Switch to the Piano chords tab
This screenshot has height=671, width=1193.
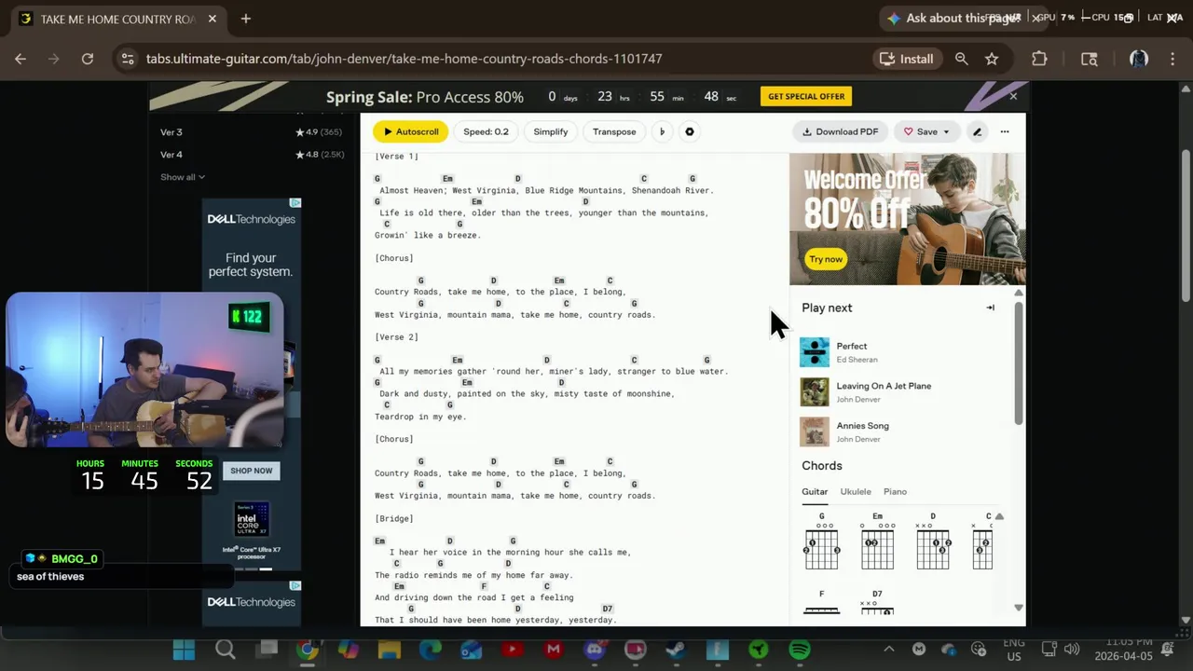[x=895, y=492]
